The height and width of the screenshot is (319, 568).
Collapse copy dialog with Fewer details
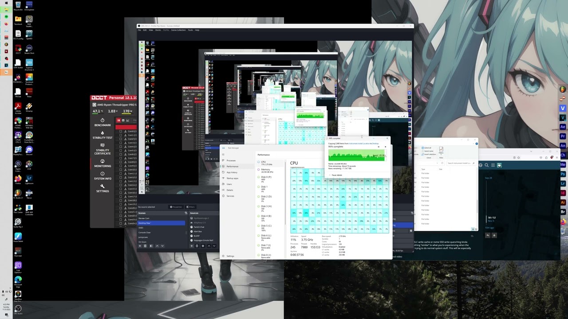pos(336,175)
